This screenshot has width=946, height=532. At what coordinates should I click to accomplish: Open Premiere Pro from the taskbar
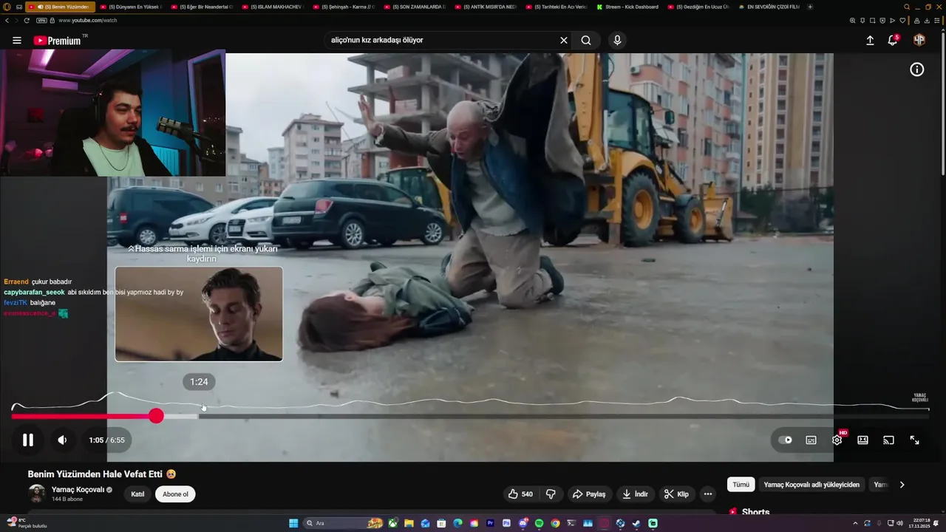[490, 523]
